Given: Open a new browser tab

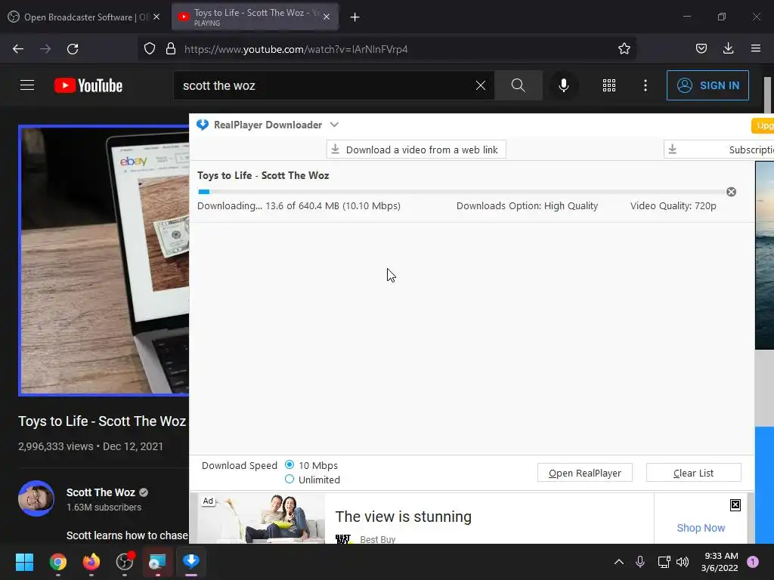Looking at the screenshot, I should (x=354, y=17).
